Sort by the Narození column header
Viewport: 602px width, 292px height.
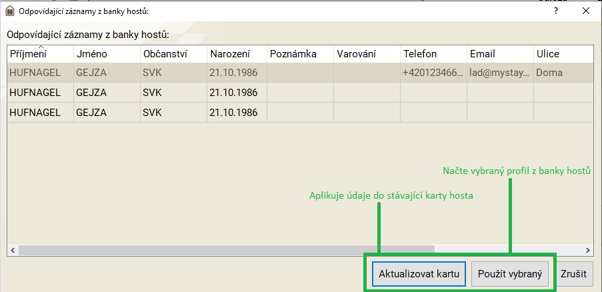[x=236, y=54]
